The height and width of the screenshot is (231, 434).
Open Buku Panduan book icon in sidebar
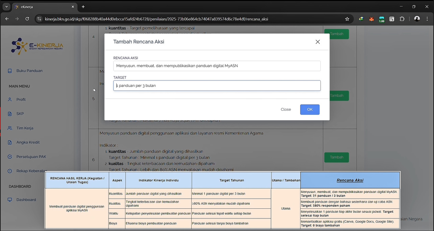10,71
